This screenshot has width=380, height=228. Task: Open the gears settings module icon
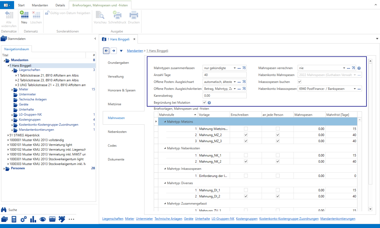click(23, 219)
